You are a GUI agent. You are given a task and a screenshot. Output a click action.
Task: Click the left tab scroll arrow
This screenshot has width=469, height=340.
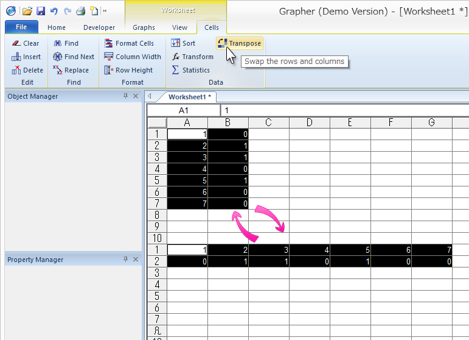(x=150, y=96)
